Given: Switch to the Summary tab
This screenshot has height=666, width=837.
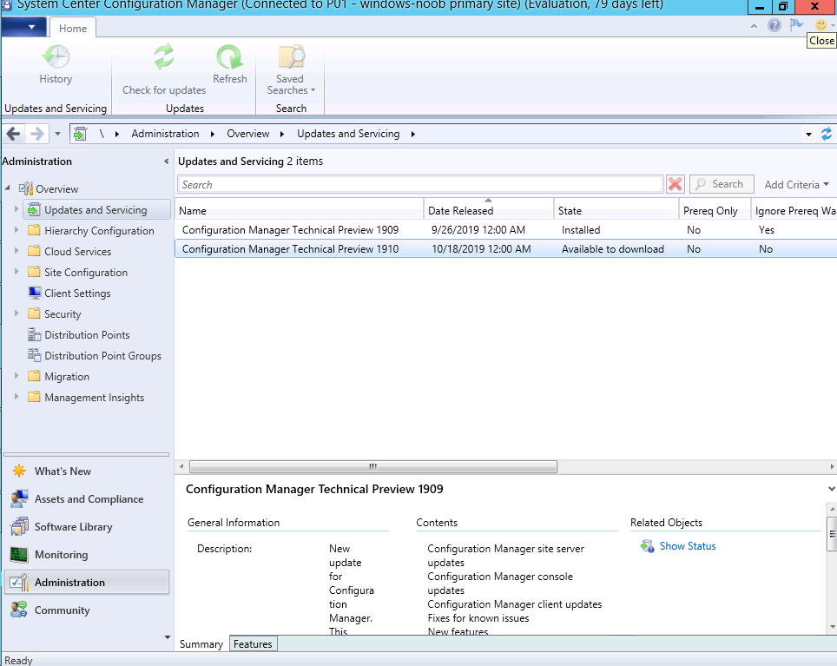Looking at the screenshot, I should tap(201, 644).
